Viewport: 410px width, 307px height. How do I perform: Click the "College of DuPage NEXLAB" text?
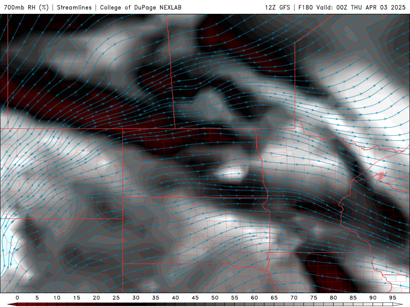(140, 7)
